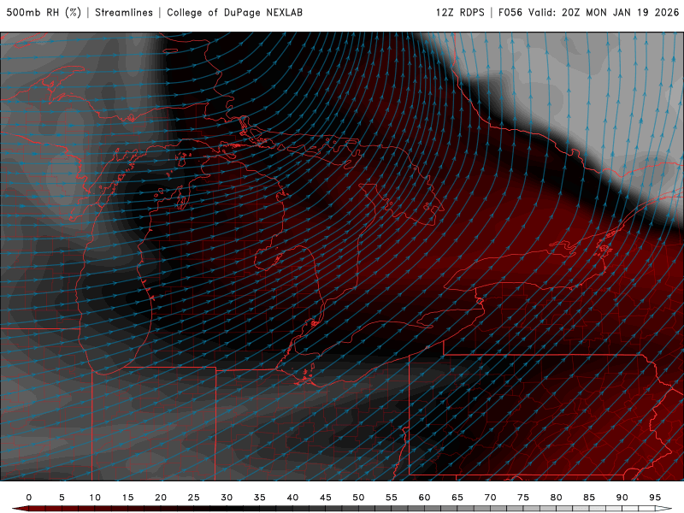
Task: Click the colorbar label "25"
Action: tap(194, 498)
